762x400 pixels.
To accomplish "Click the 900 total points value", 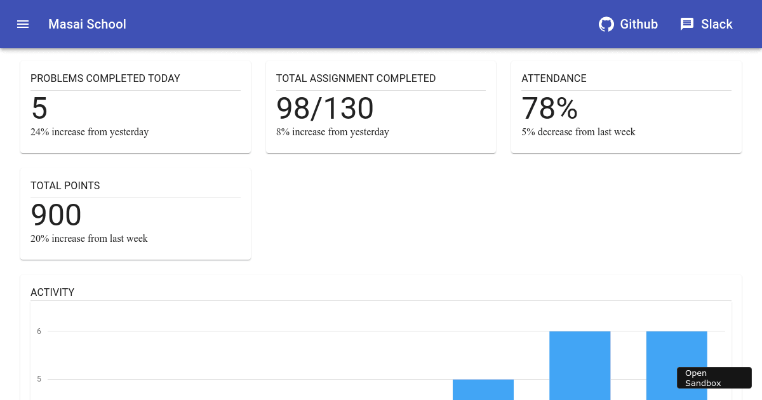I will coord(56,215).
